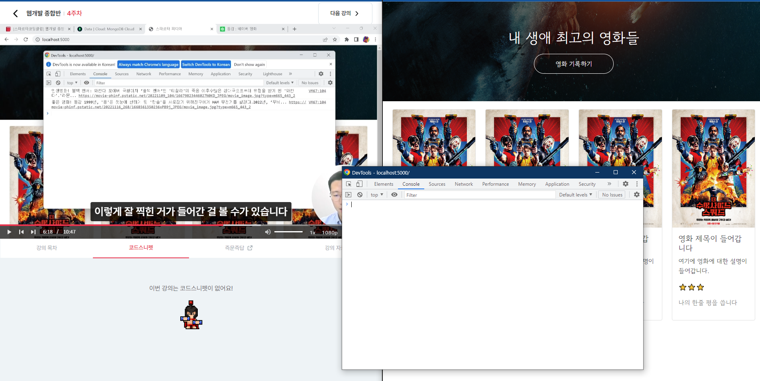Click first movie poster thumbnail
Screen dimensions: 760x381
(434, 138)
